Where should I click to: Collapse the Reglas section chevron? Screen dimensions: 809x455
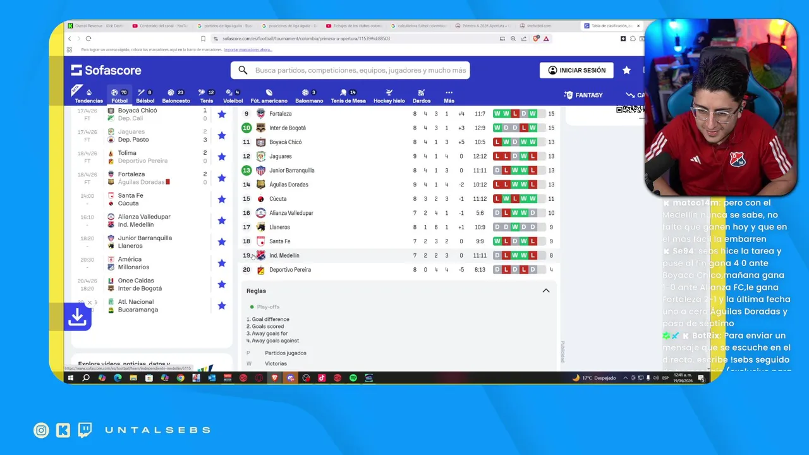pos(546,291)
